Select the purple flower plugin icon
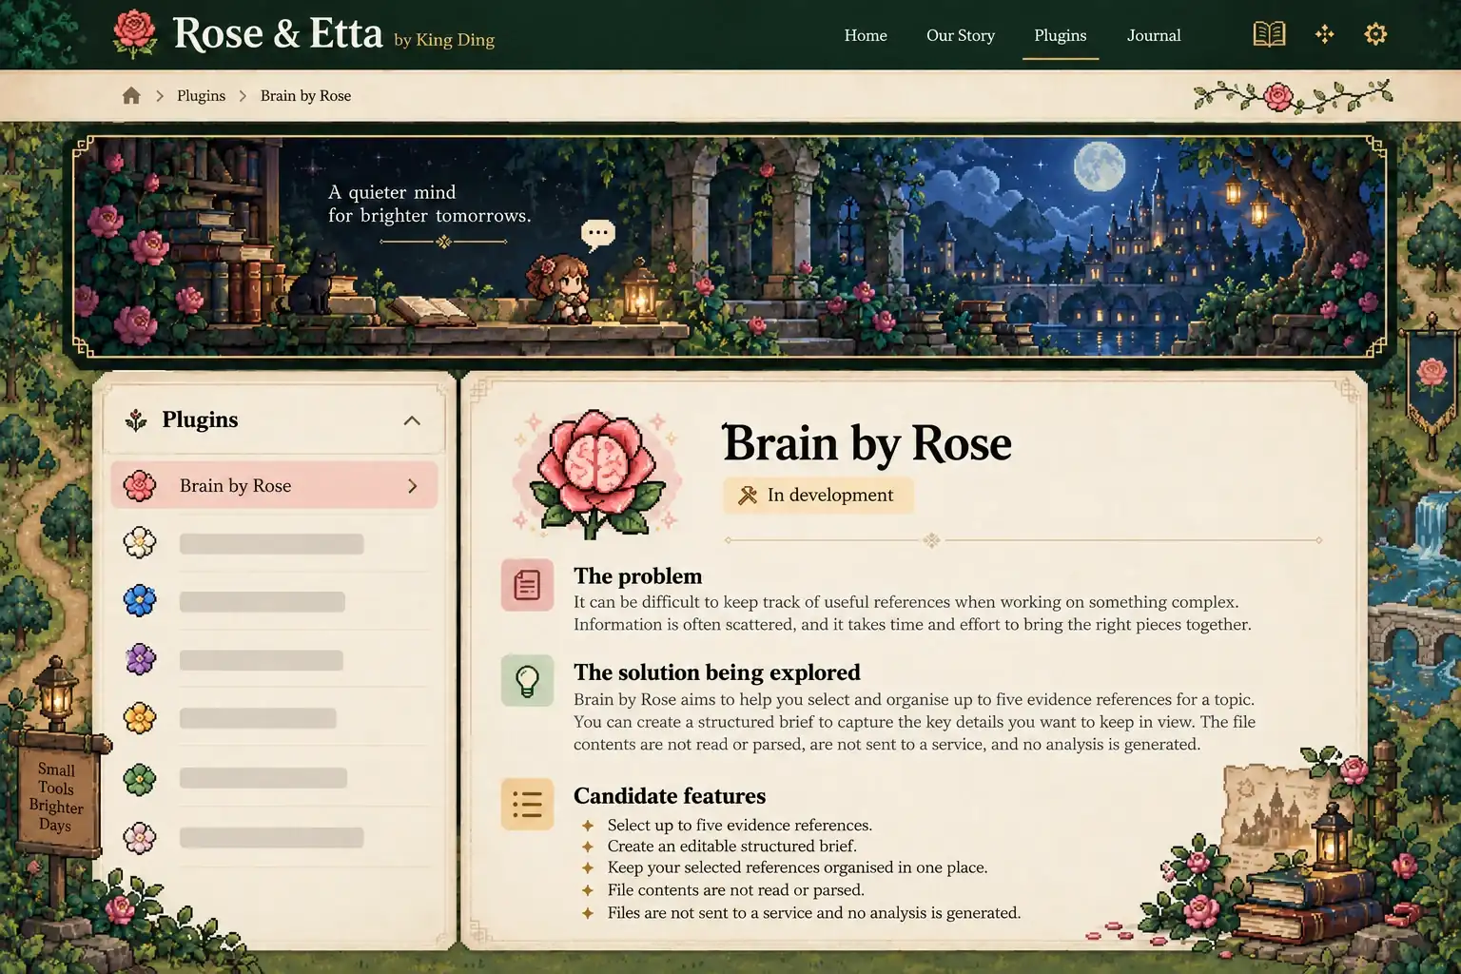 point(140,659)
